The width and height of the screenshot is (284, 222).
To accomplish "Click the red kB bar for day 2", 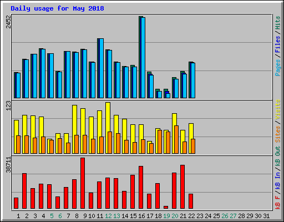I will pos(24,191).
